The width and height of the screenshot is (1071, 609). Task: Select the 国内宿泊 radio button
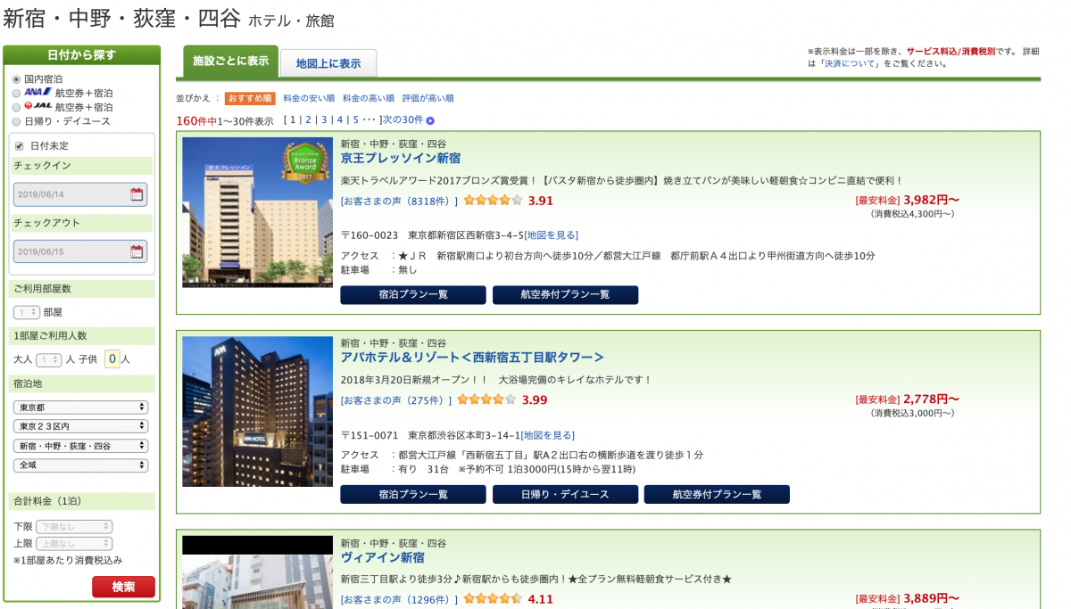16,79
